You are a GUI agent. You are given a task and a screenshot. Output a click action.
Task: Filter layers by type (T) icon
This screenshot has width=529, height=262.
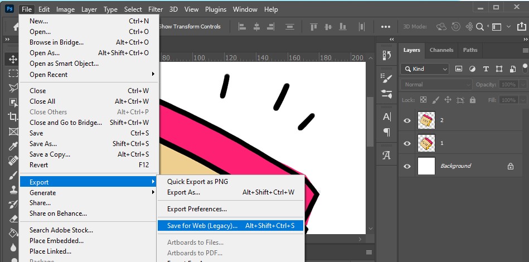(486, 69)
